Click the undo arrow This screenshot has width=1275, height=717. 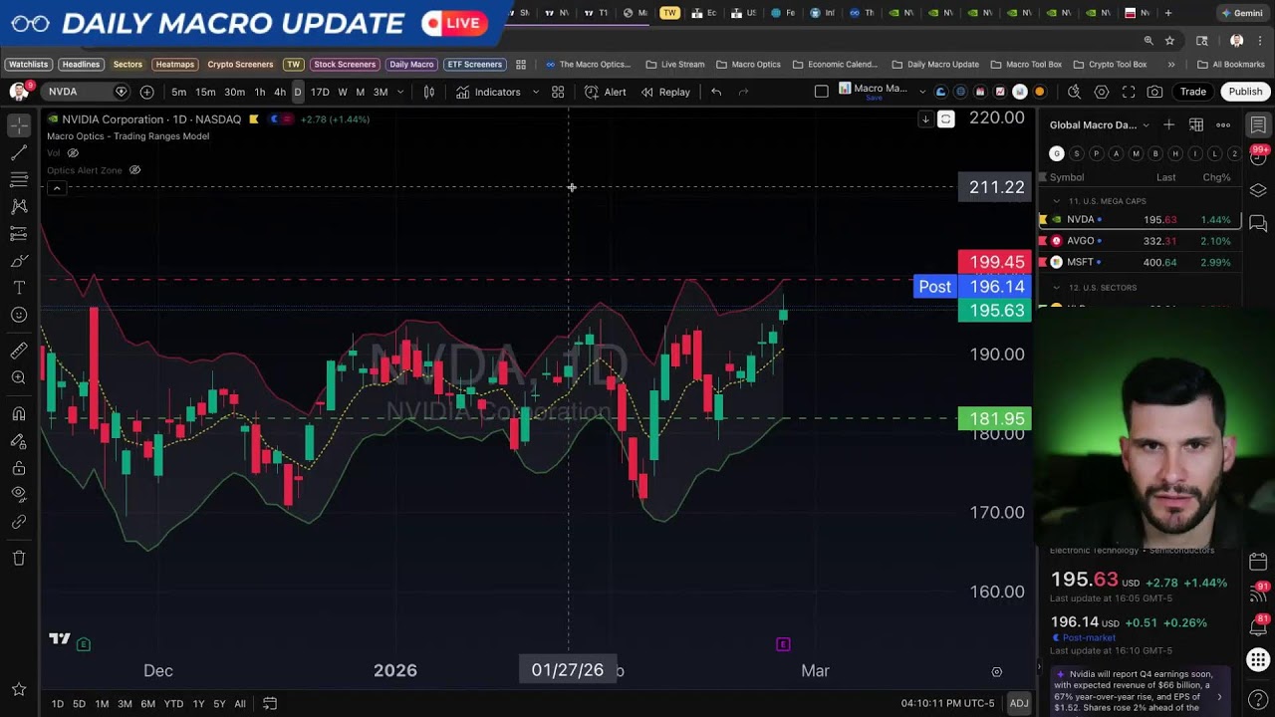point(715,92)
